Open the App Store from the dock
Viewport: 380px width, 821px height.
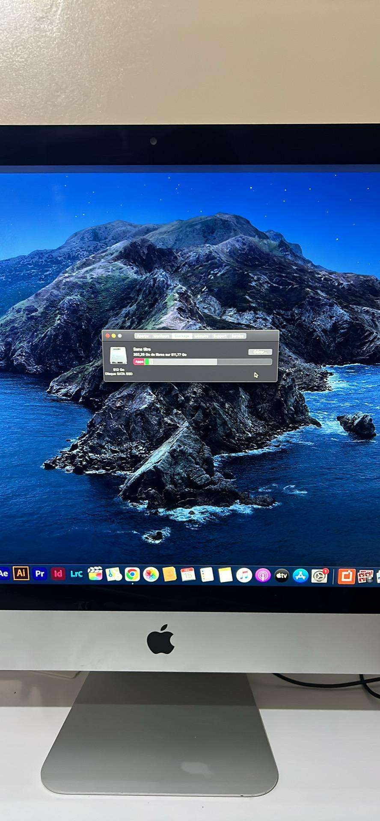pyautogui.click(x=300, y=576)
